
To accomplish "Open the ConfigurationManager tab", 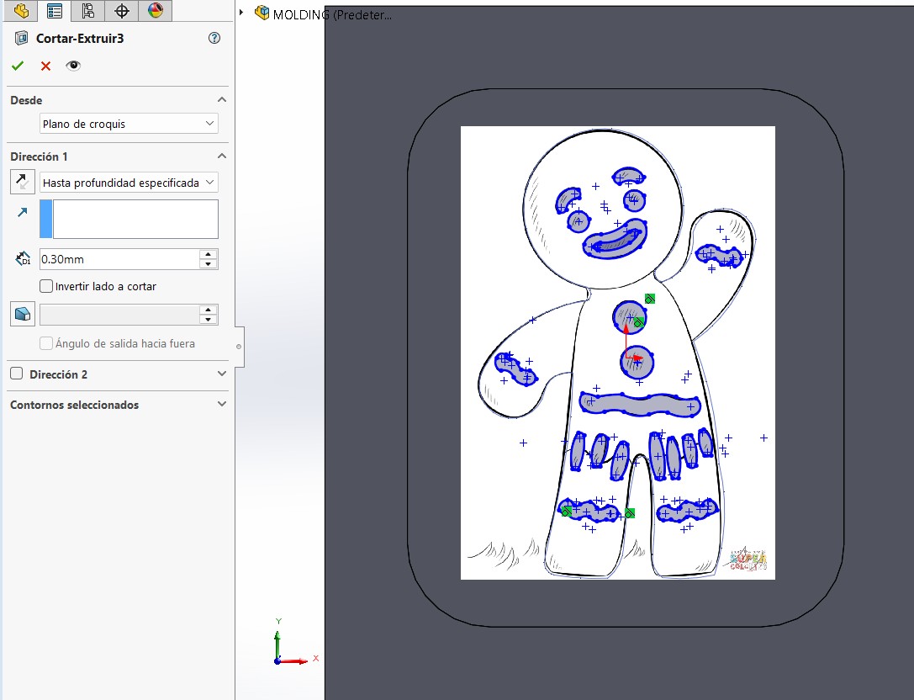I will click(88, 10).
